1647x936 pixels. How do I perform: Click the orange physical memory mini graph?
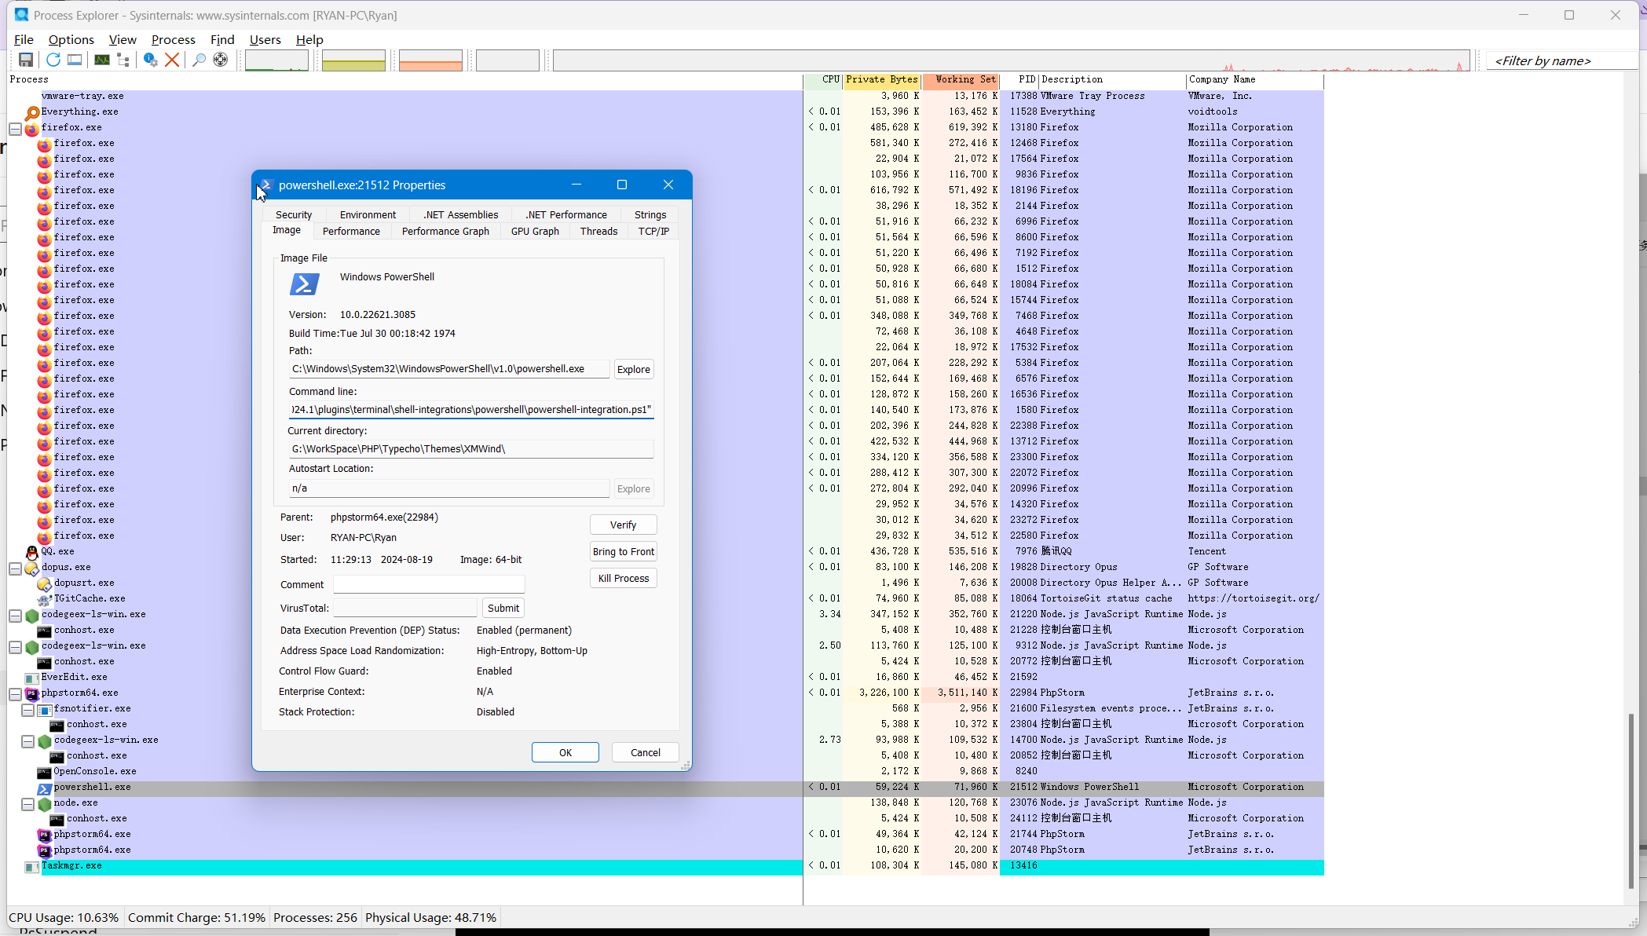pos(430,60)
